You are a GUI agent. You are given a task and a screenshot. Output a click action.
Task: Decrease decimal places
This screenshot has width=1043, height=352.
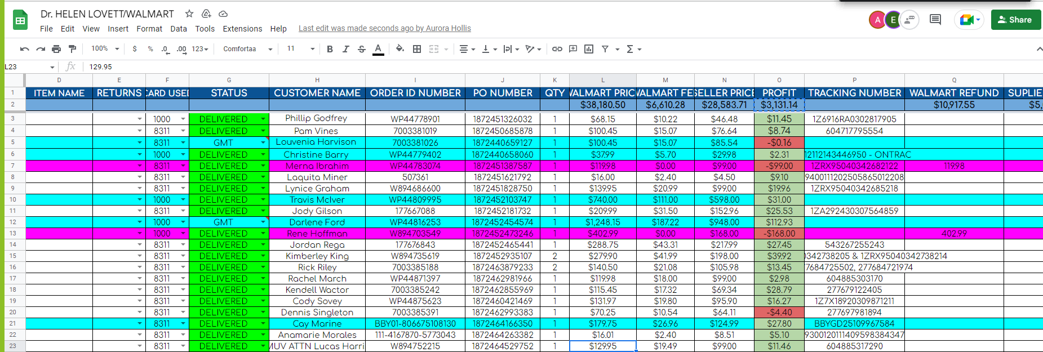(165, 49)
